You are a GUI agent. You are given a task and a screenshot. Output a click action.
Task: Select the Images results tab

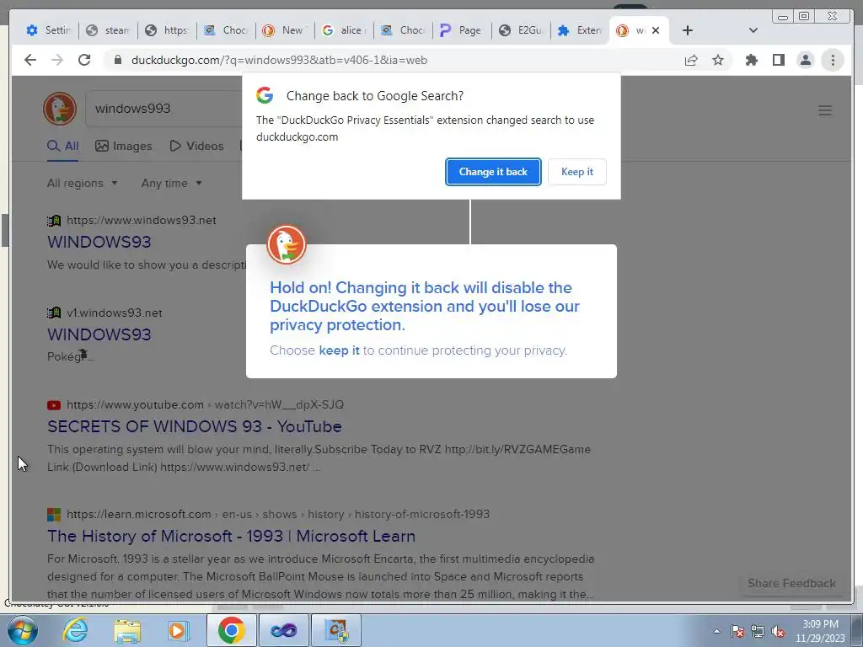123,146
